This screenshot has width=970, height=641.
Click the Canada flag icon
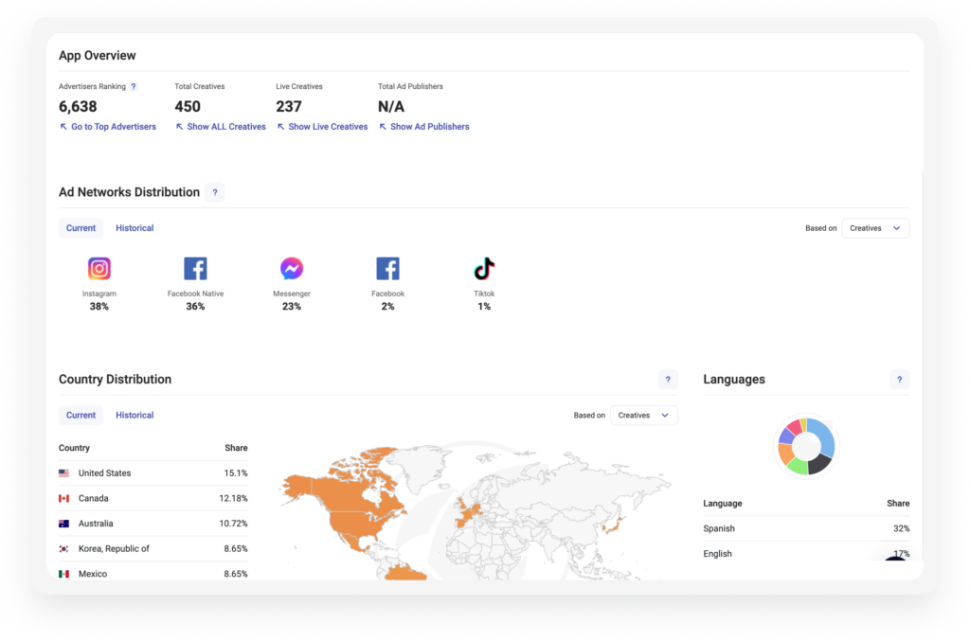pos(63,498)
